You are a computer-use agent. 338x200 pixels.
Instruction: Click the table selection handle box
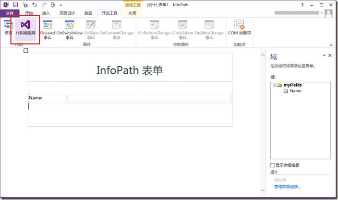coord(26,51)
